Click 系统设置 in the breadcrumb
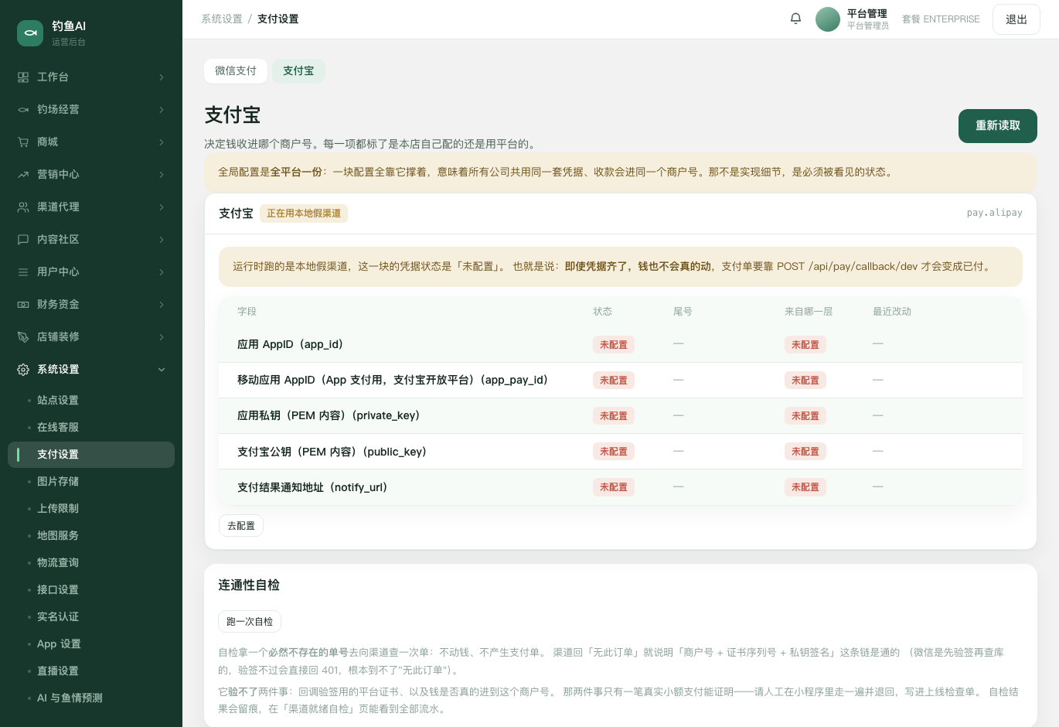The height and width of the screenshot is (727, 1059). (x=222, y=19)
